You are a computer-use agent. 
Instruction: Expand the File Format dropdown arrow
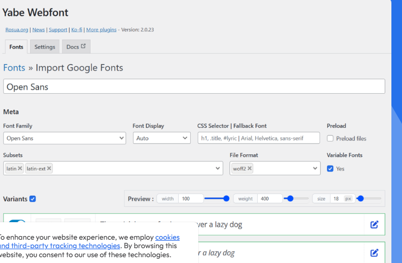click(315, 169)
